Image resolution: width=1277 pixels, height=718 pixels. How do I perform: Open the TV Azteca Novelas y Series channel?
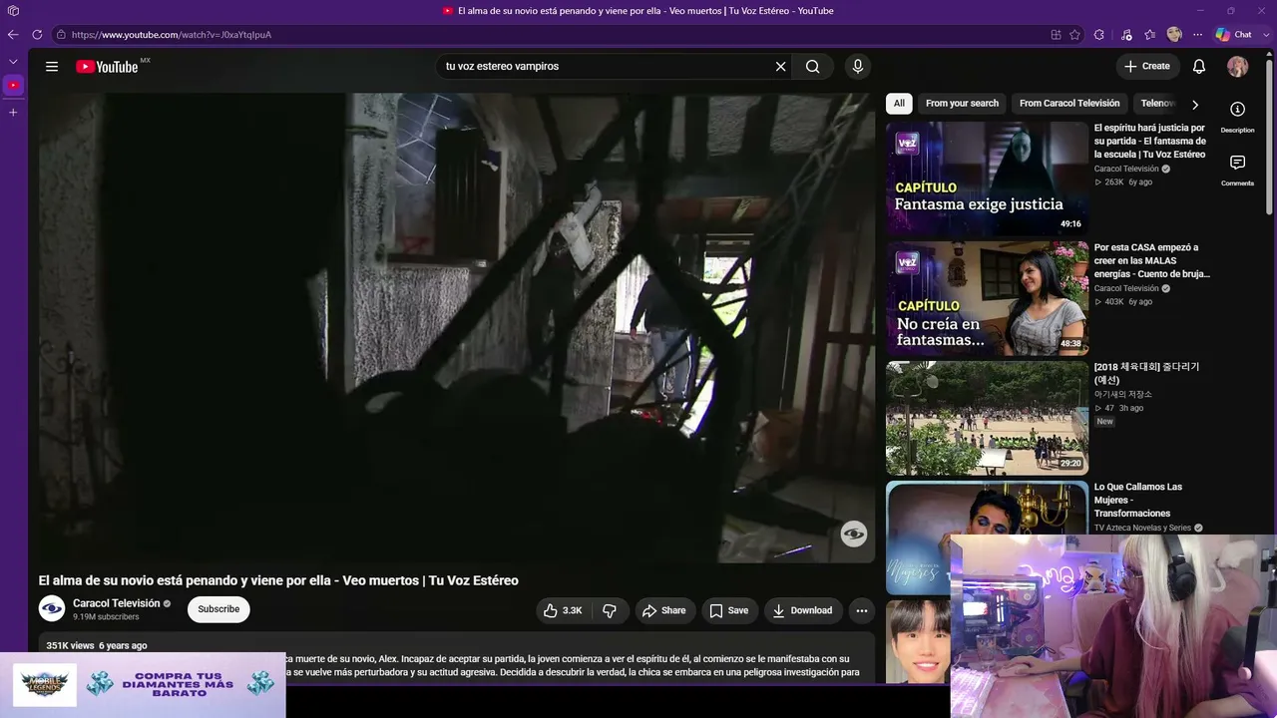click(x=1142, y=528)
